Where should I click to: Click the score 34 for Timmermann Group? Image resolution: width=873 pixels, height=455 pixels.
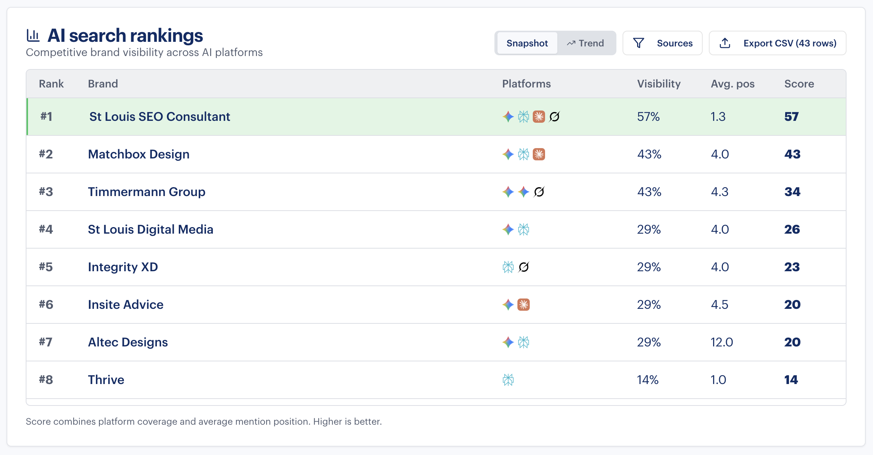click(792, 192)
